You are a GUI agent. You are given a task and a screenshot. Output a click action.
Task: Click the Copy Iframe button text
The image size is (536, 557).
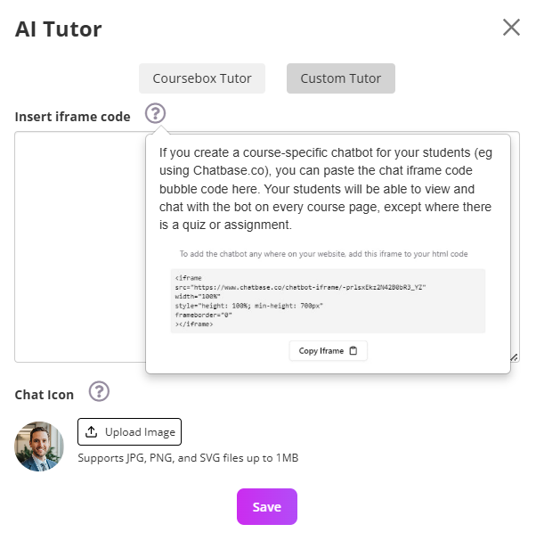pyautogui.click(x=321, y=351)
